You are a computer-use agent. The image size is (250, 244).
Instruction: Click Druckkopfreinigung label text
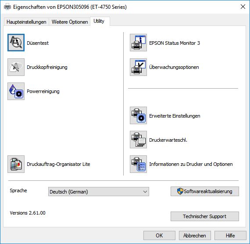coord(47,67)
